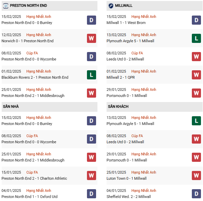Click the W badge for Preston vs Charlton Athletic
This screenshot has width=203, height=201.
tap(91, 175)
